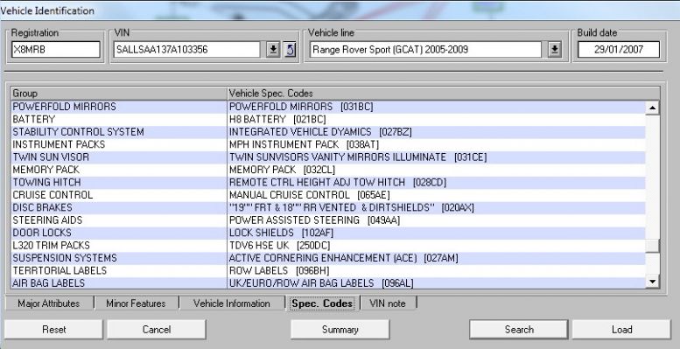Click the Search button
The height and width of the screenshot is (349, 680).
click(519, 330)
